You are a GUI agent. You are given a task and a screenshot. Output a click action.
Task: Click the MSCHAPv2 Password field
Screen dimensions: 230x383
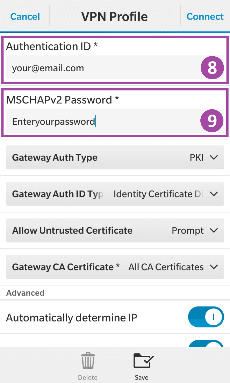pos(101,122)
